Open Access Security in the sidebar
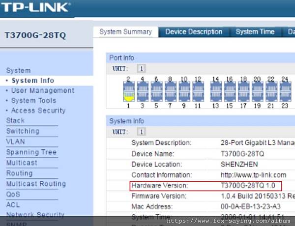The width and height of the screenshot is (295, 226). tap(38, 111)
